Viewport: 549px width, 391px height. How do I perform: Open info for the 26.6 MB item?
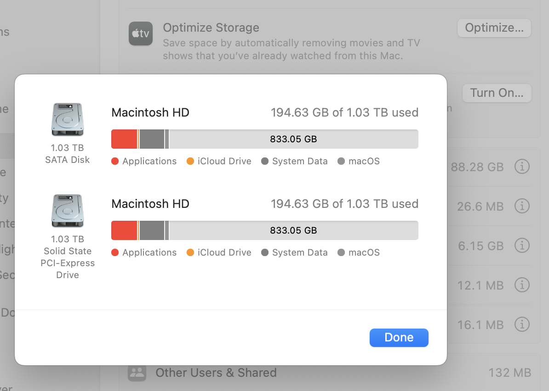pyautogui.click(x=522, y=206)
